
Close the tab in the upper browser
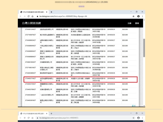[x=47, y=12]
